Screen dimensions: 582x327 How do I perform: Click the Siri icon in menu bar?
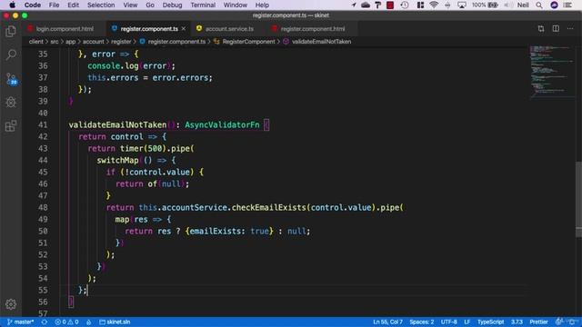point(554,5)
